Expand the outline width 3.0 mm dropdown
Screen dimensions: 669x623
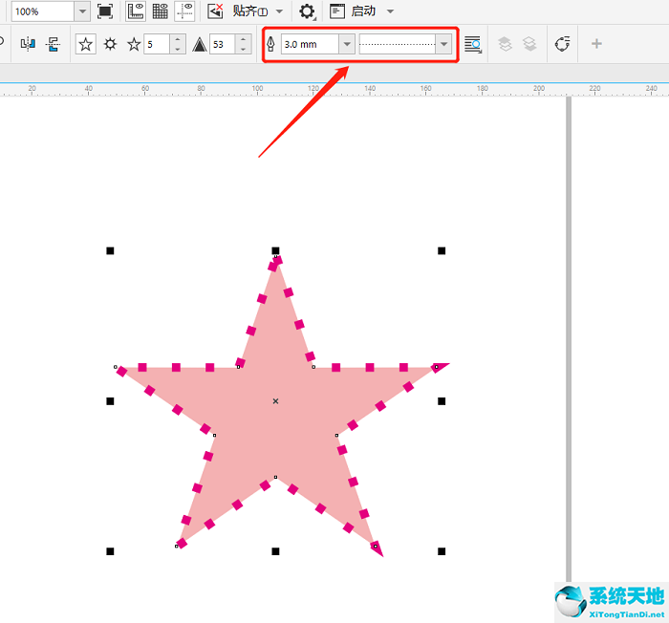click(346, 44)
